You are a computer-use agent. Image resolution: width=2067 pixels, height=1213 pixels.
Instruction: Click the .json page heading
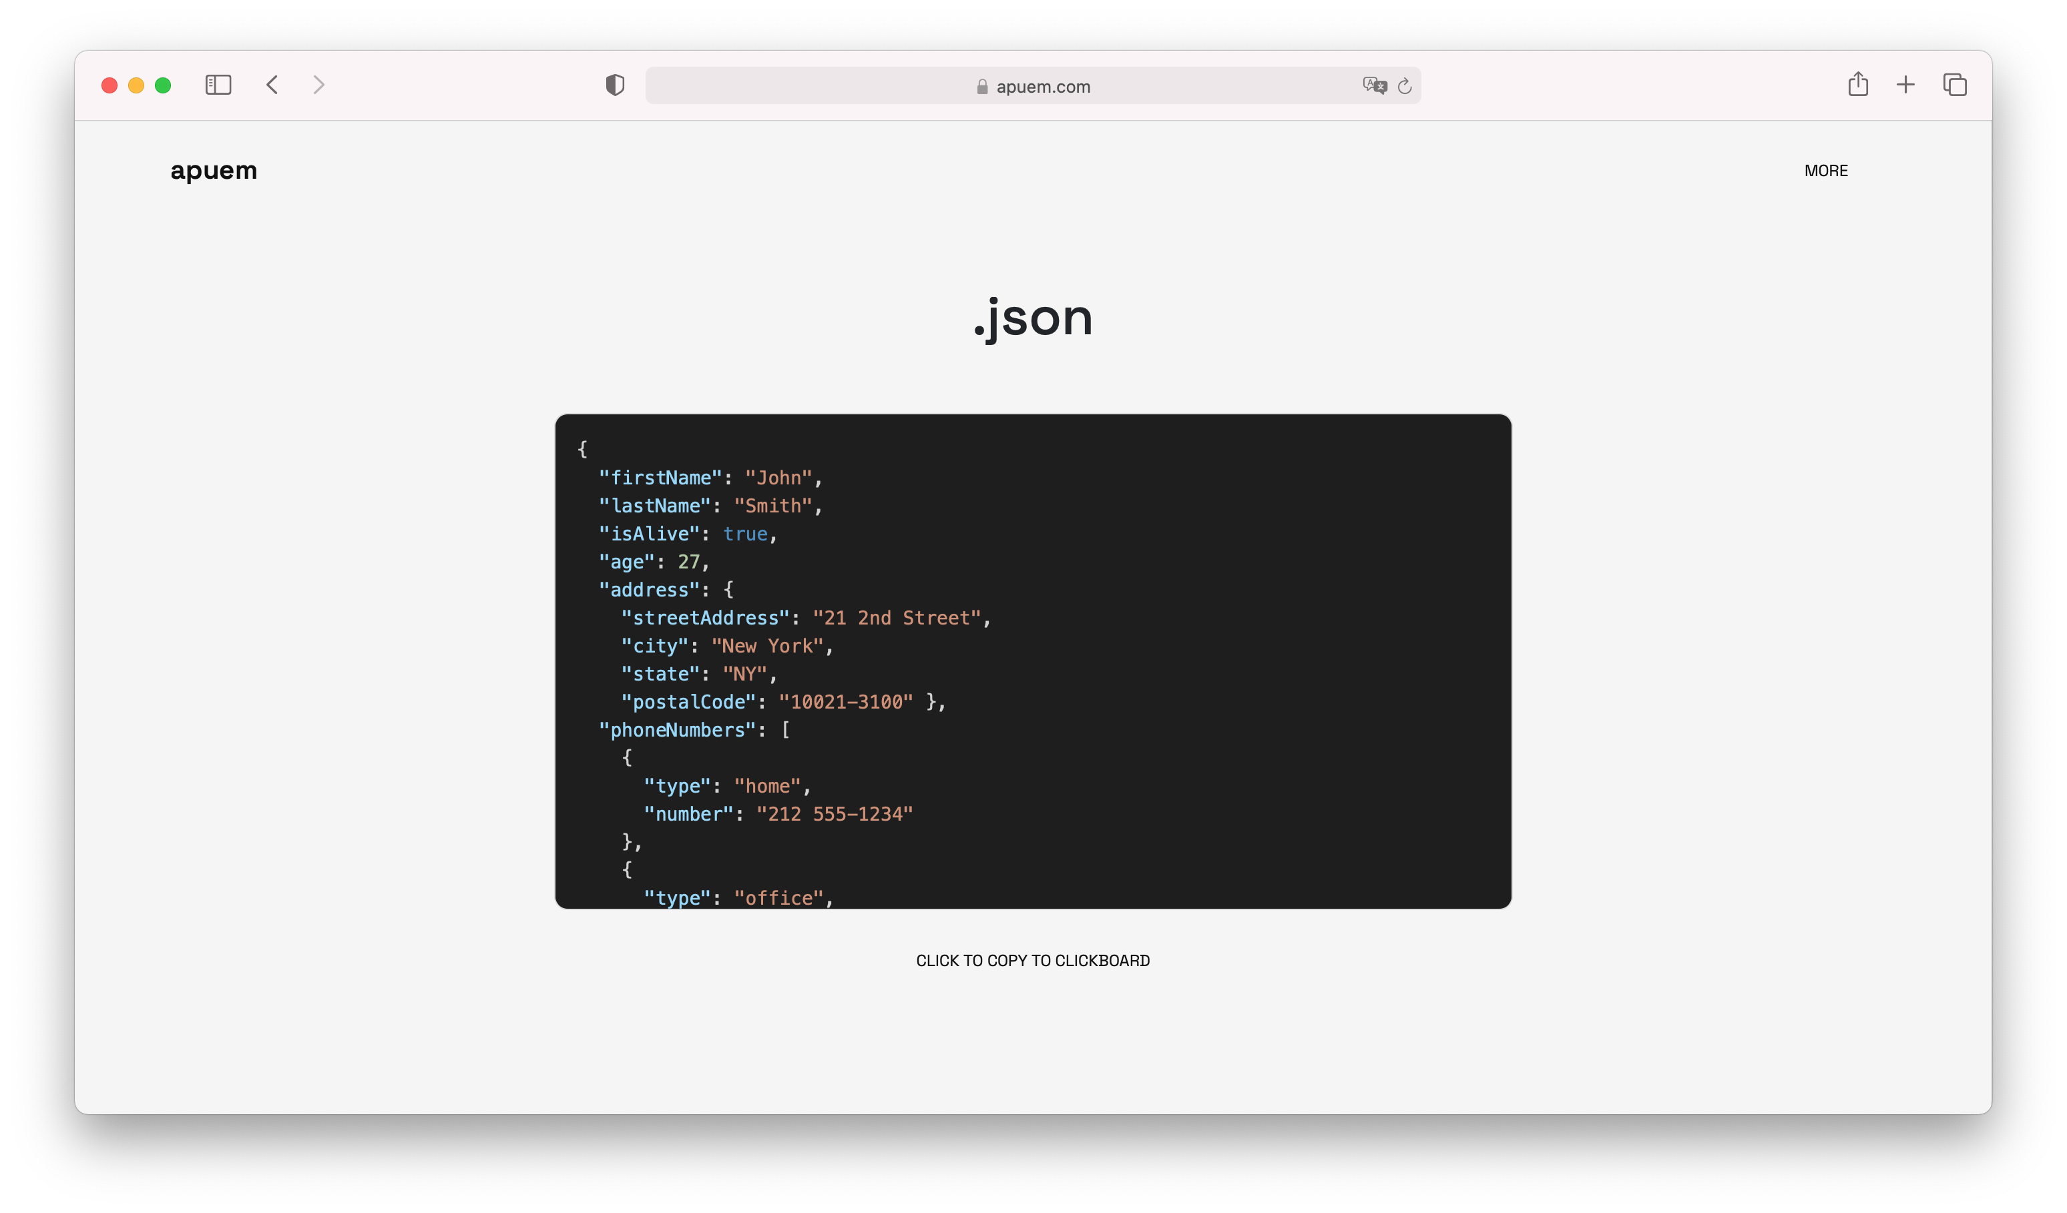point(1033,318)
